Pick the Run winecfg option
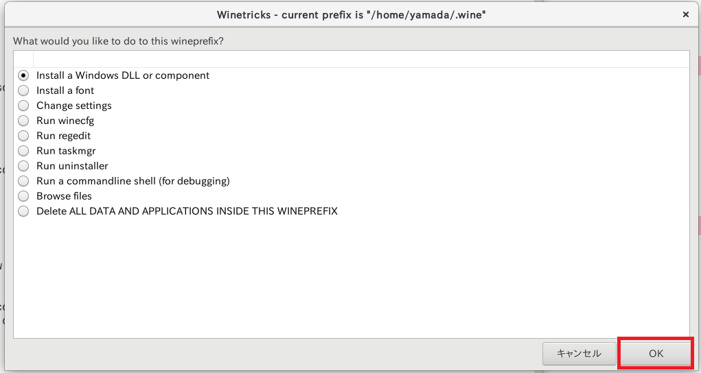701x373 pixels. tap(23, 121)
